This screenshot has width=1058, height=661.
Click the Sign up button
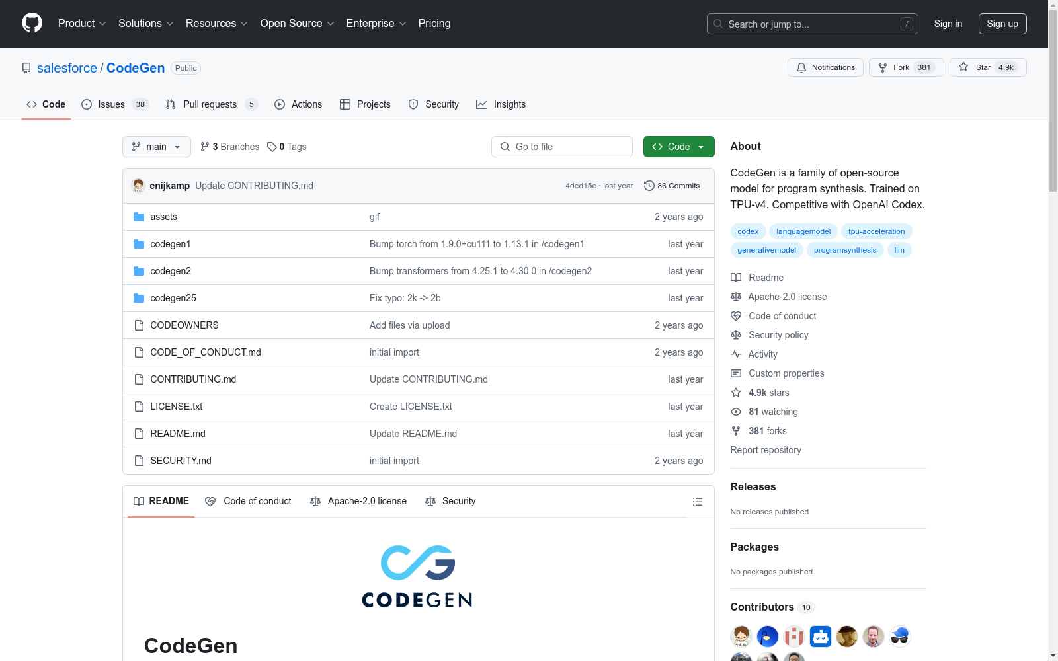click(1002, 24)
